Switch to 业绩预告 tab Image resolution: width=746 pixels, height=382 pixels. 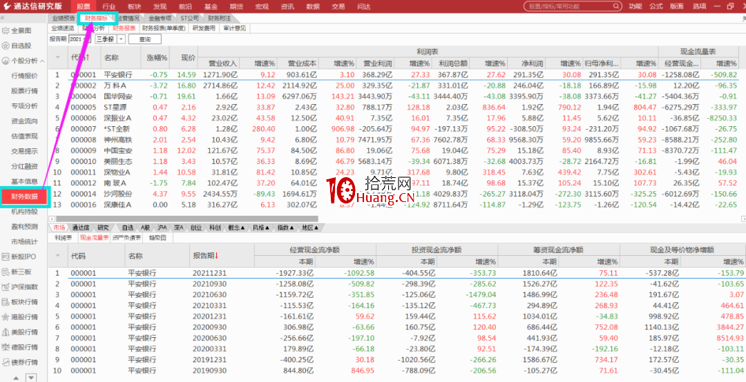(x=64, y=18)
